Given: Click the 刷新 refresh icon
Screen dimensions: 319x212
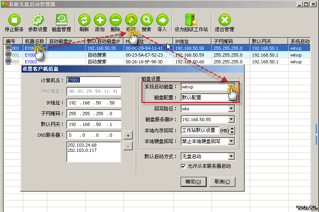Looking at the screenshot, I should click(x=84, y=20).
